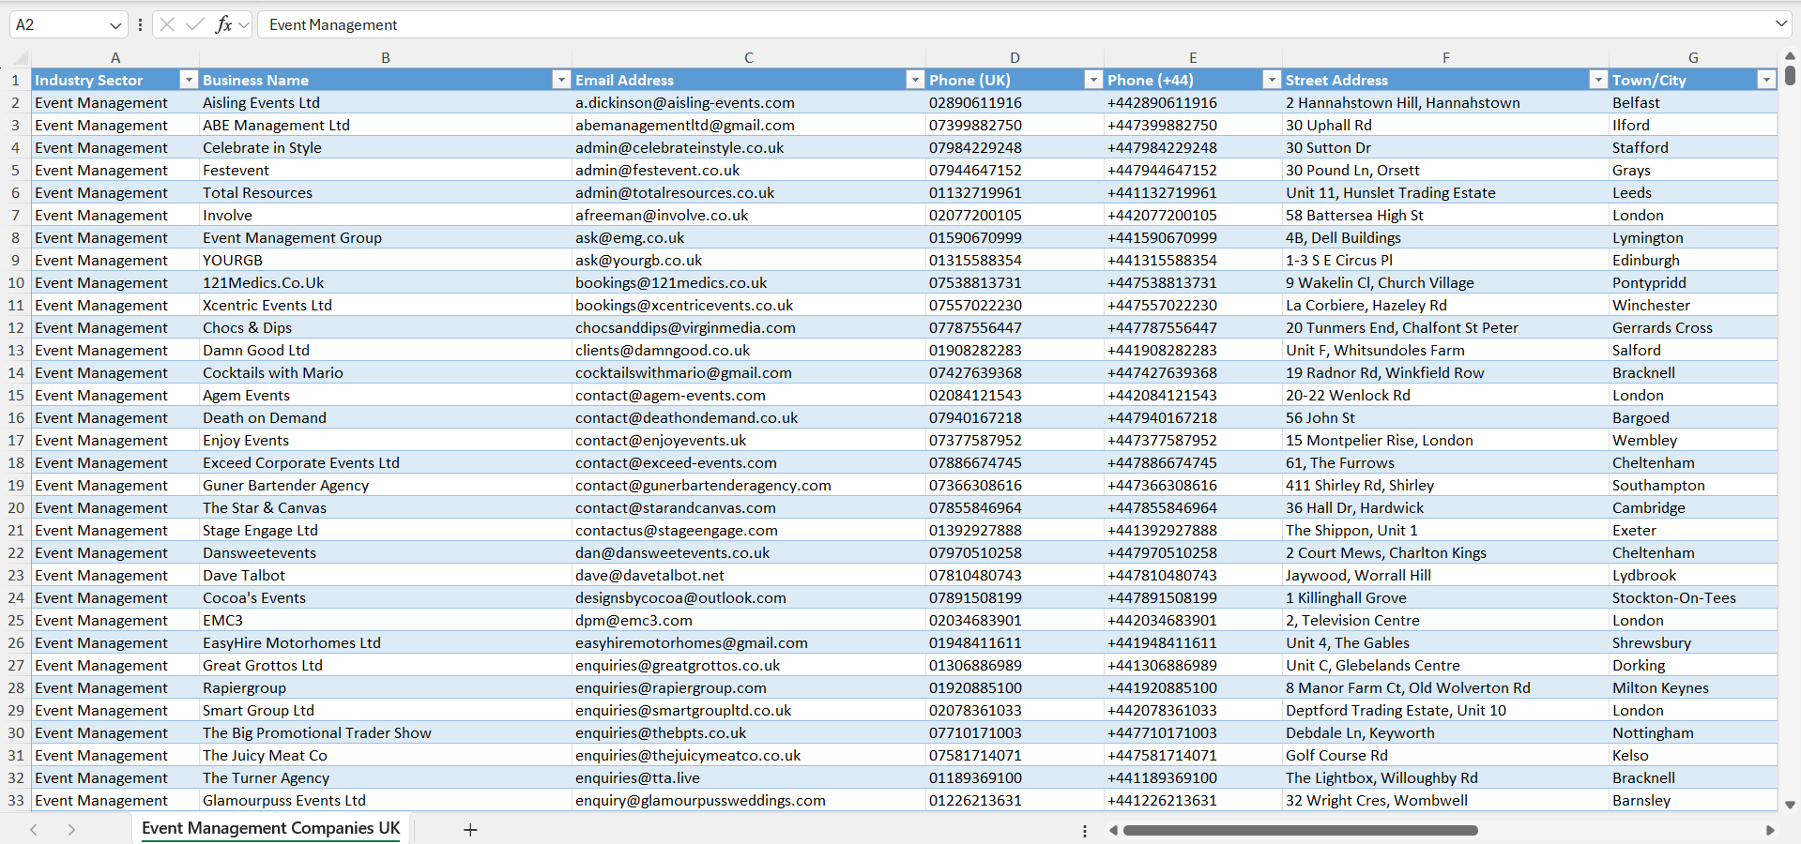Select cell 'Barnsley'
This screenshot has height=844, width=1801.
pyautogui.click(x=1693, y=800)
